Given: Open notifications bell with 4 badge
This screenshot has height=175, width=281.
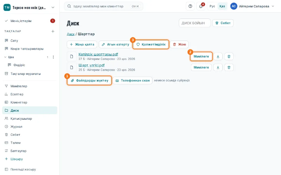Looking at the screenshot, I should coord(201,6).
